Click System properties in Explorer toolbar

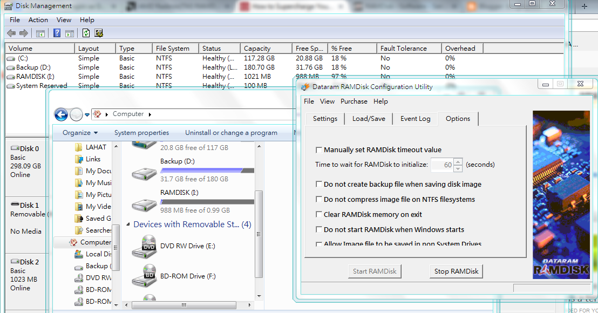tap(141, 133)
